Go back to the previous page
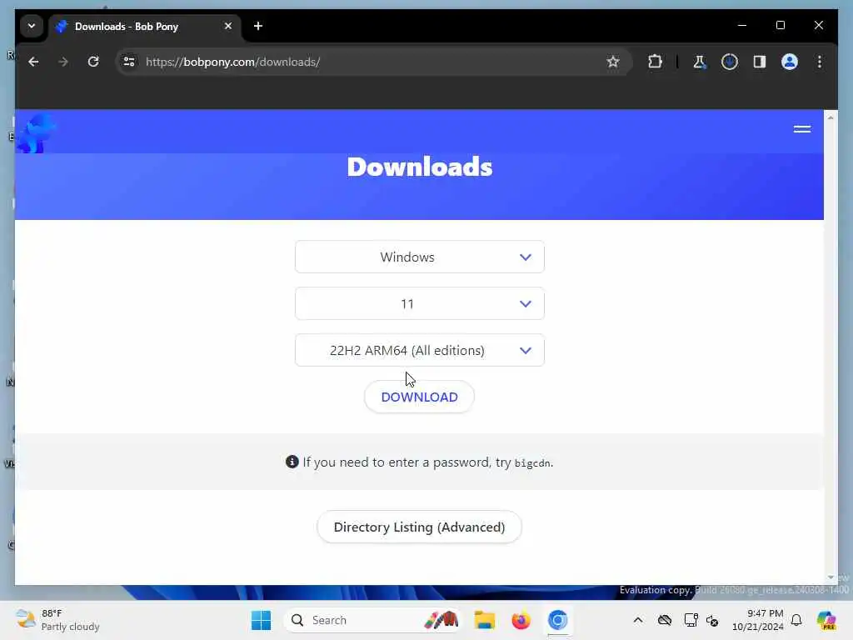The image size is (853, 640). coord(33,62)
